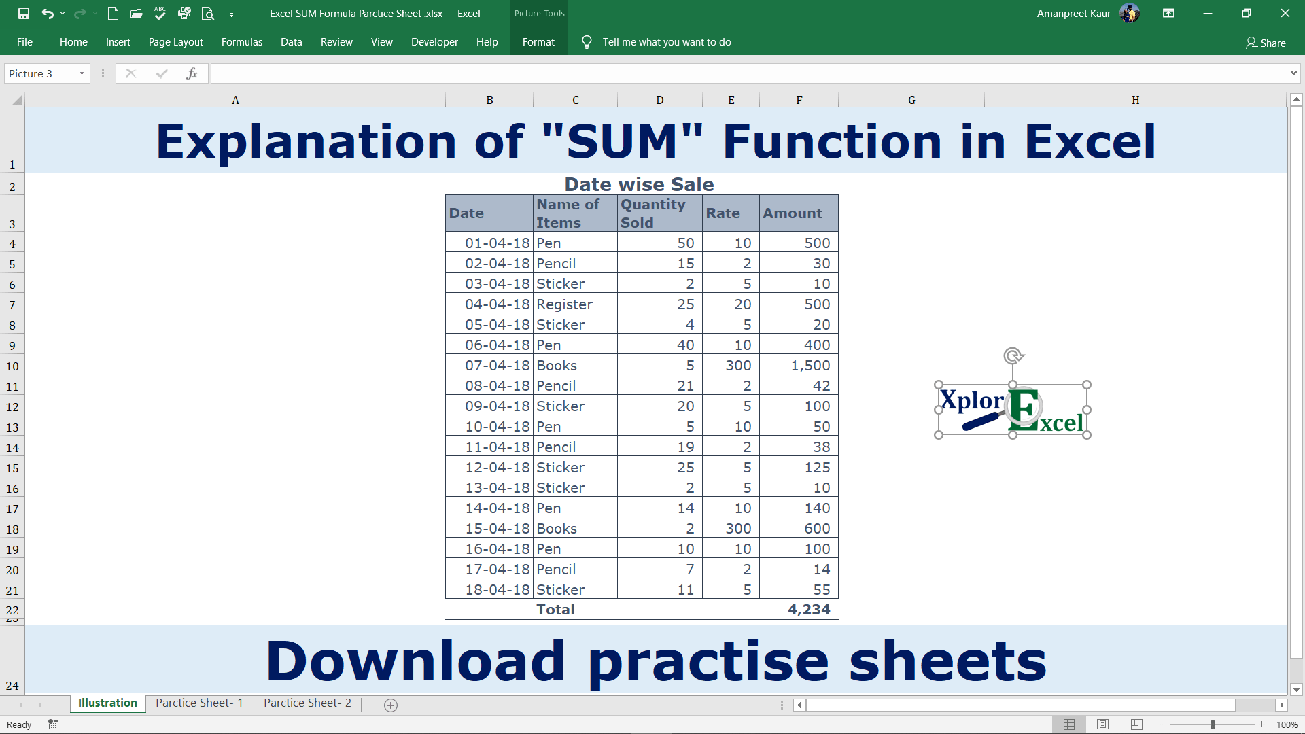Switch to Page Break Preview view

[x=1136, y=724]
